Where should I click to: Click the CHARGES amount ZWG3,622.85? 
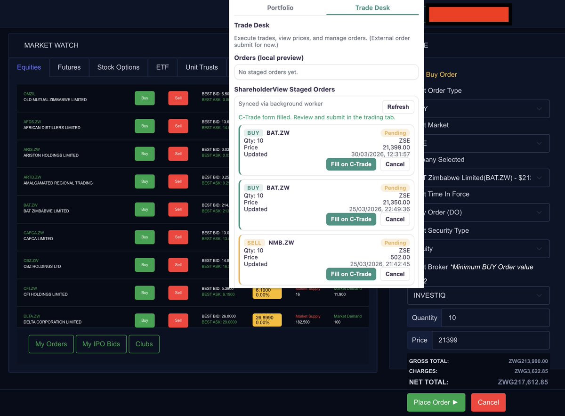tap(531, 371)
